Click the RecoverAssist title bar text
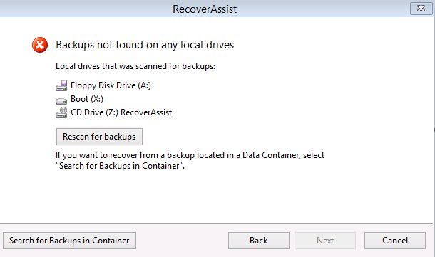435x257 pixels. [x=205, y=9]
